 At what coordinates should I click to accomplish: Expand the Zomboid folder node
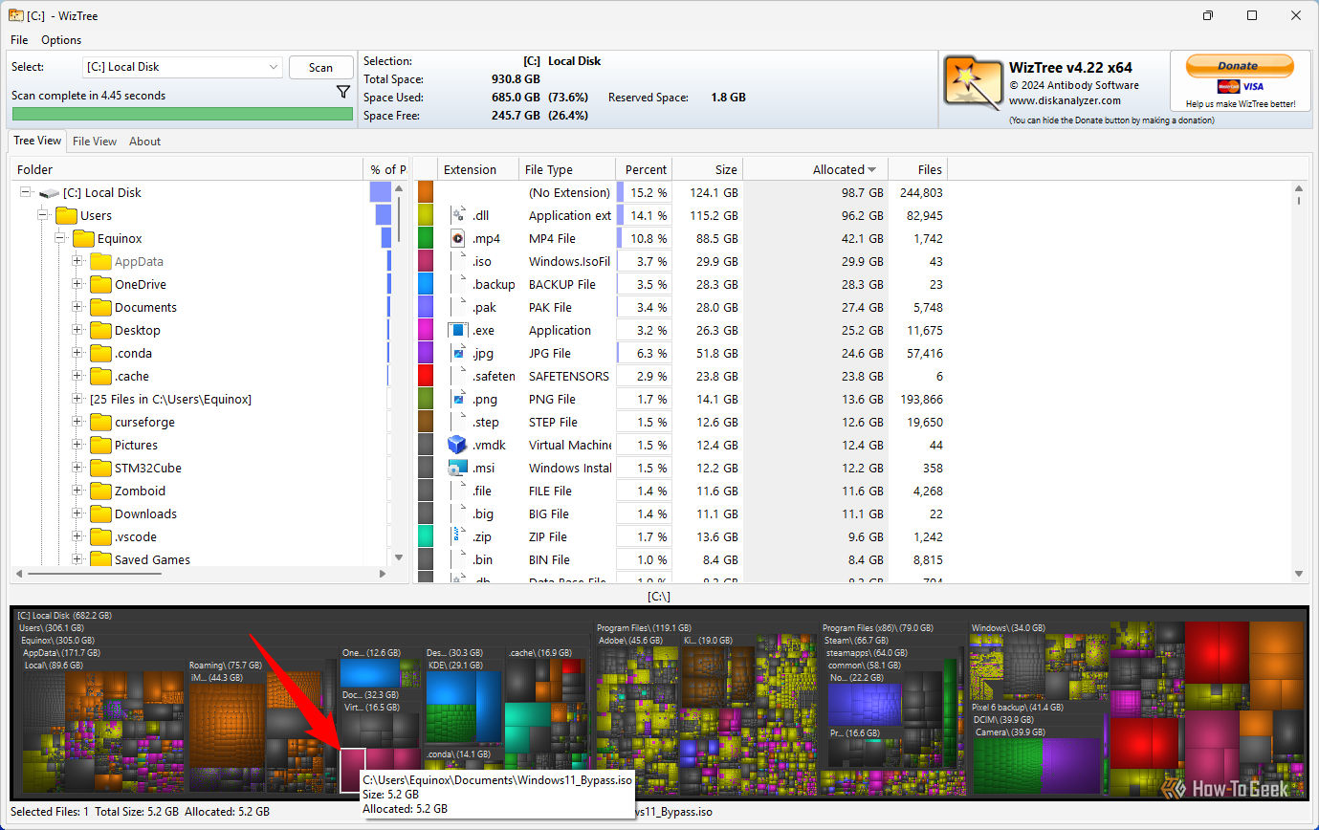(x=77, y=491)
